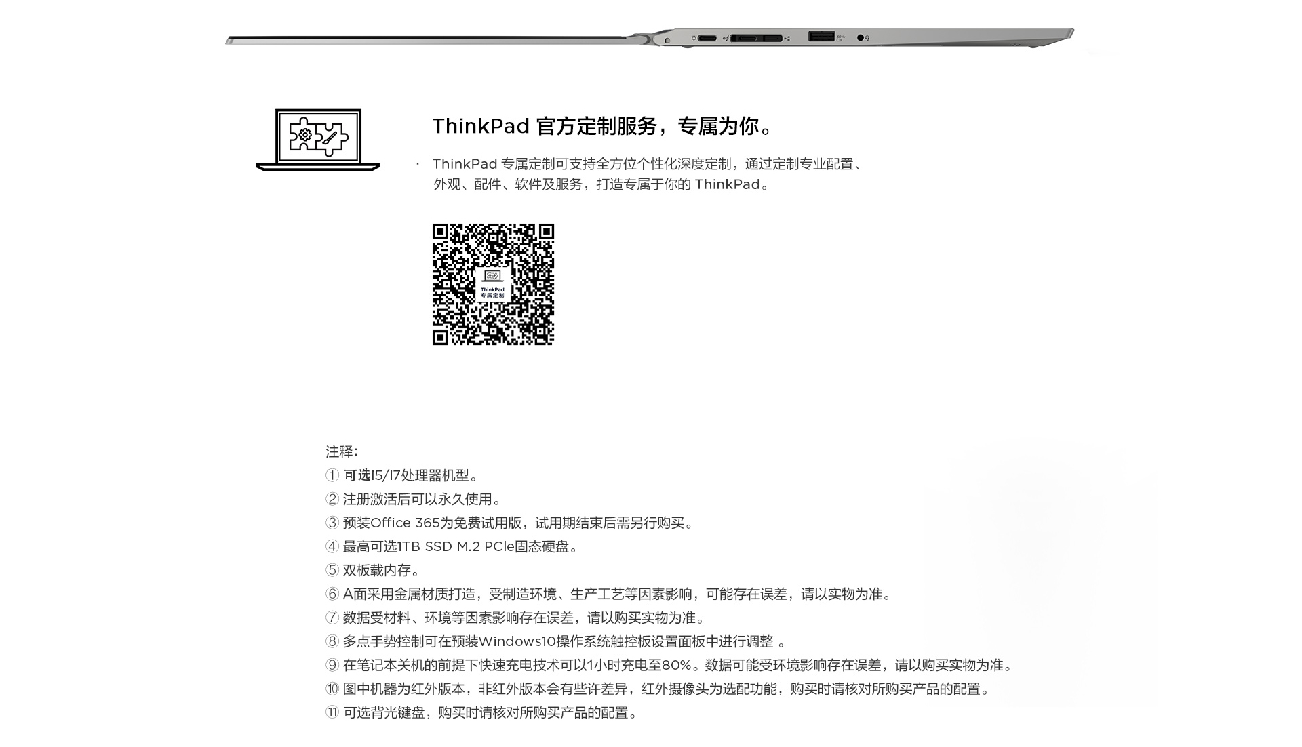
Task: Click the USB-C port on laptop side
Action: click(706, 38)
